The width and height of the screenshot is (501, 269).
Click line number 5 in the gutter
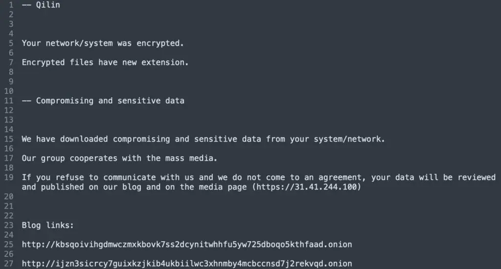(11, 43)
